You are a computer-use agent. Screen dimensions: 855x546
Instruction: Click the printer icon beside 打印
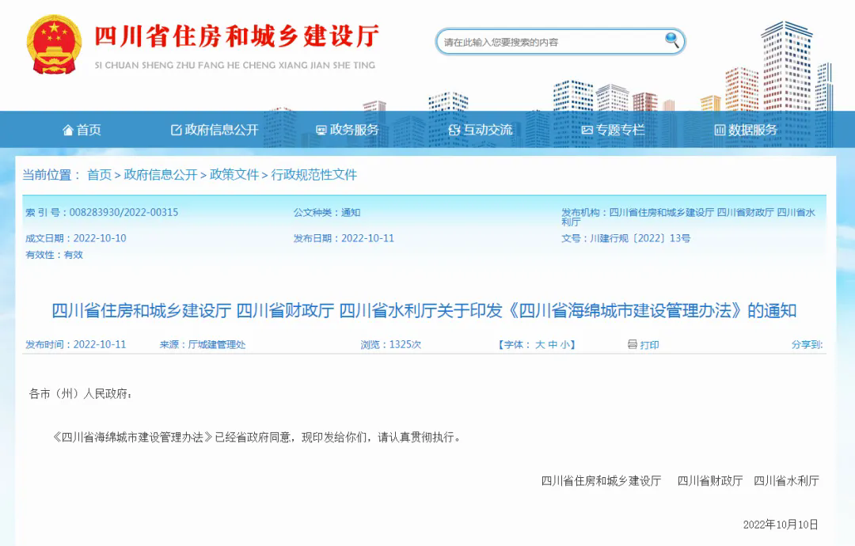point(632,344)
